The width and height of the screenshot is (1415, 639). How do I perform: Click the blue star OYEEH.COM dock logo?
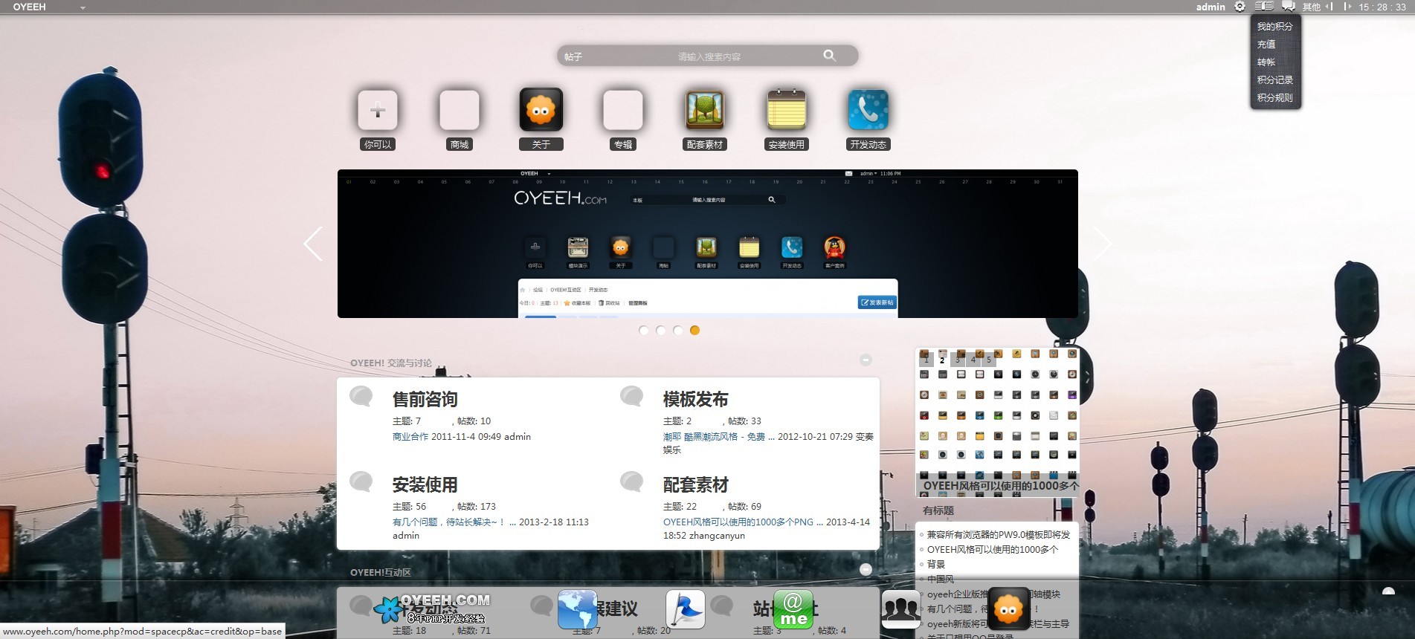tap(432, 609)
